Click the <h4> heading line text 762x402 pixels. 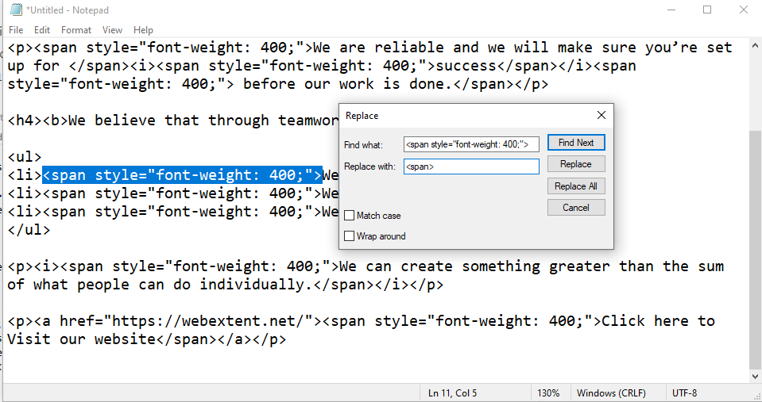point(172,121)
